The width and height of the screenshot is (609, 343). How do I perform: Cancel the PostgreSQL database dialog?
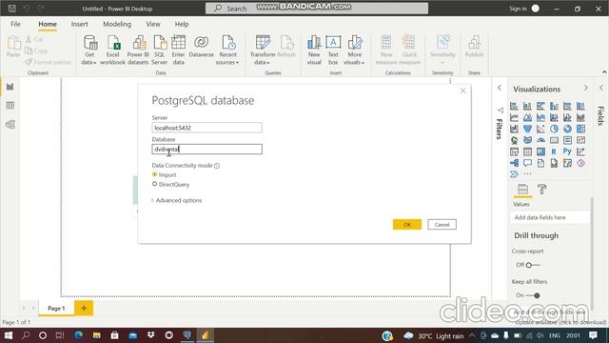[x=442, y=225]
